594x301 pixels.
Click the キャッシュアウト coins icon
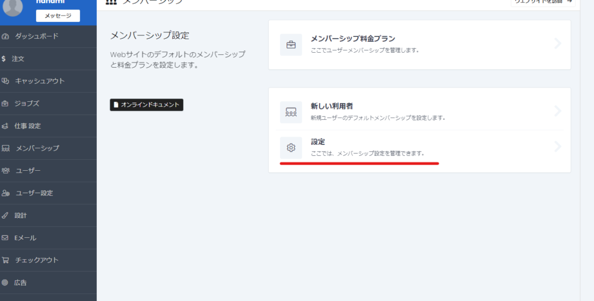click(6, 81)
